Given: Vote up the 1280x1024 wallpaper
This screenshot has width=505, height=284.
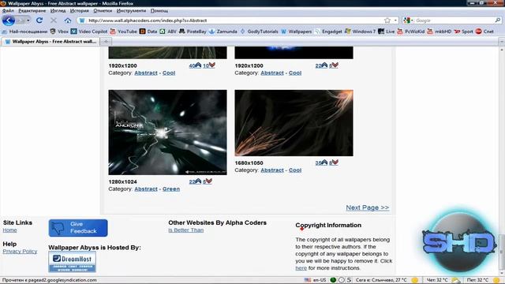Looking at the screenshot, I should pos(195,181).
